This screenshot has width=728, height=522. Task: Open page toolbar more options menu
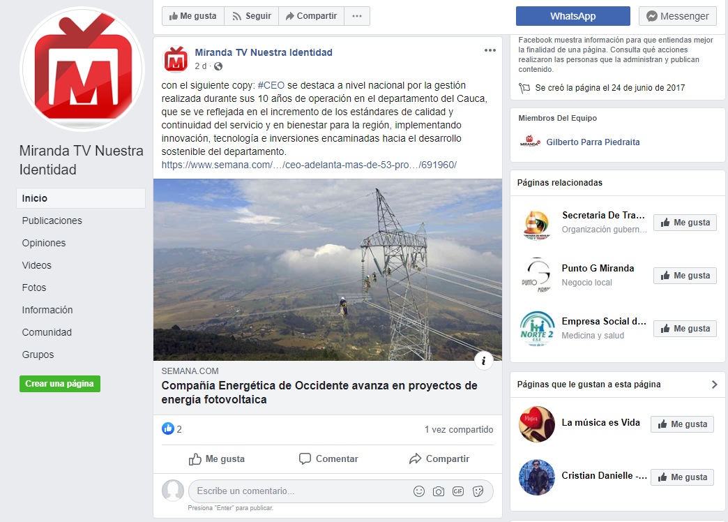(356, 16)
